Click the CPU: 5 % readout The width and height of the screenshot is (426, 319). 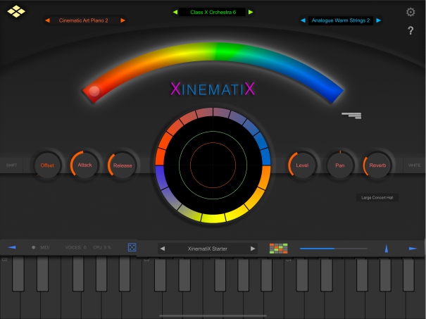[x=102, y=247]
